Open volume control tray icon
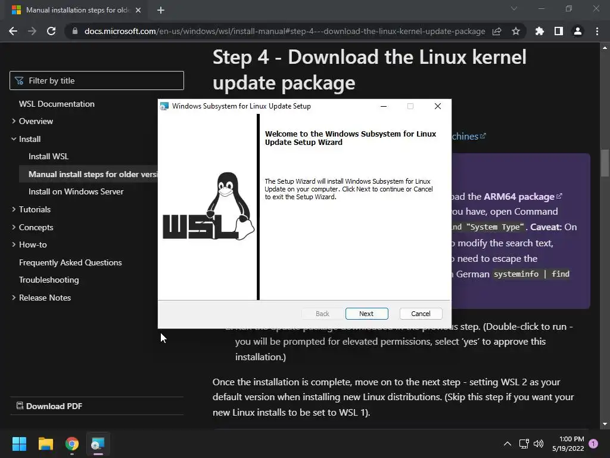The width and height of the screenshot is (610, 458). click(x=539, y=444)
